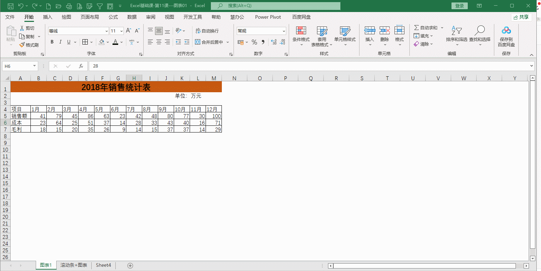541x271 pixels.
Task: Toggle middle vertical alignment
Action: pyautogui.click(x=159, y=31)
